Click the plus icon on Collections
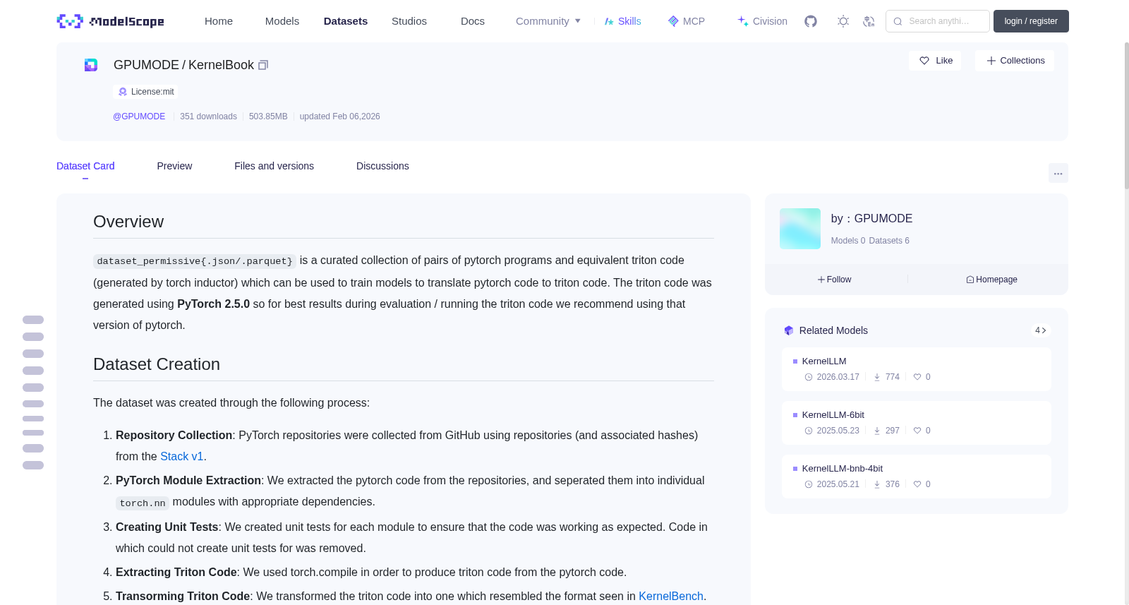This screenshot has width=1129, height=605. click(x=991, y=61)
